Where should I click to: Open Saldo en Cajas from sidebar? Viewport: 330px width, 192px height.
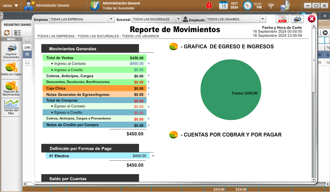tap(11, 69)
